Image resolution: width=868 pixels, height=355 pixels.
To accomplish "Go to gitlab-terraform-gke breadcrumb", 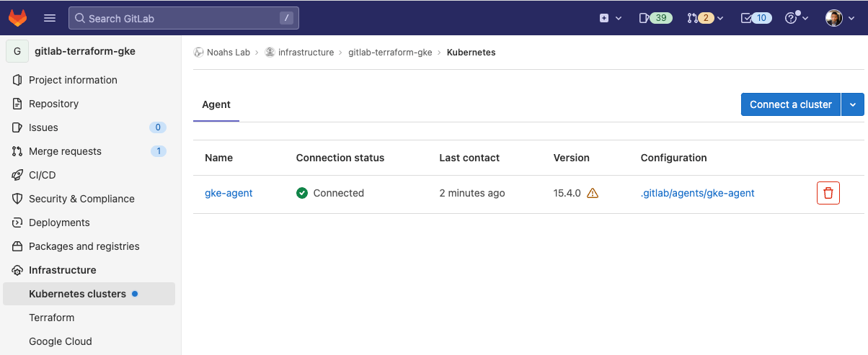I will pos(390,53).
